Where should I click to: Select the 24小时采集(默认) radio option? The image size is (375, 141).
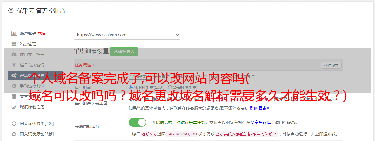[x=131, y=87]
